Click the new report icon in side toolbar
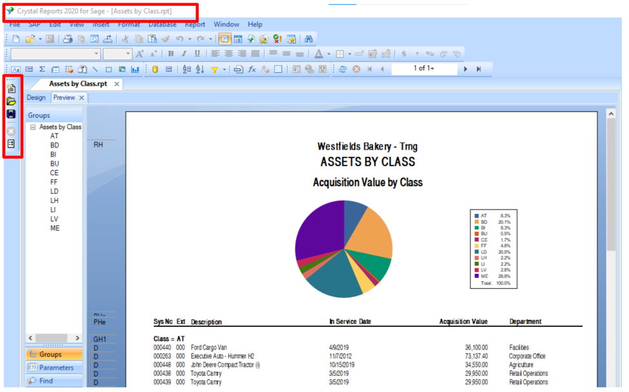The height and width of the screenshot is (392, 629). tap(11, 88)
